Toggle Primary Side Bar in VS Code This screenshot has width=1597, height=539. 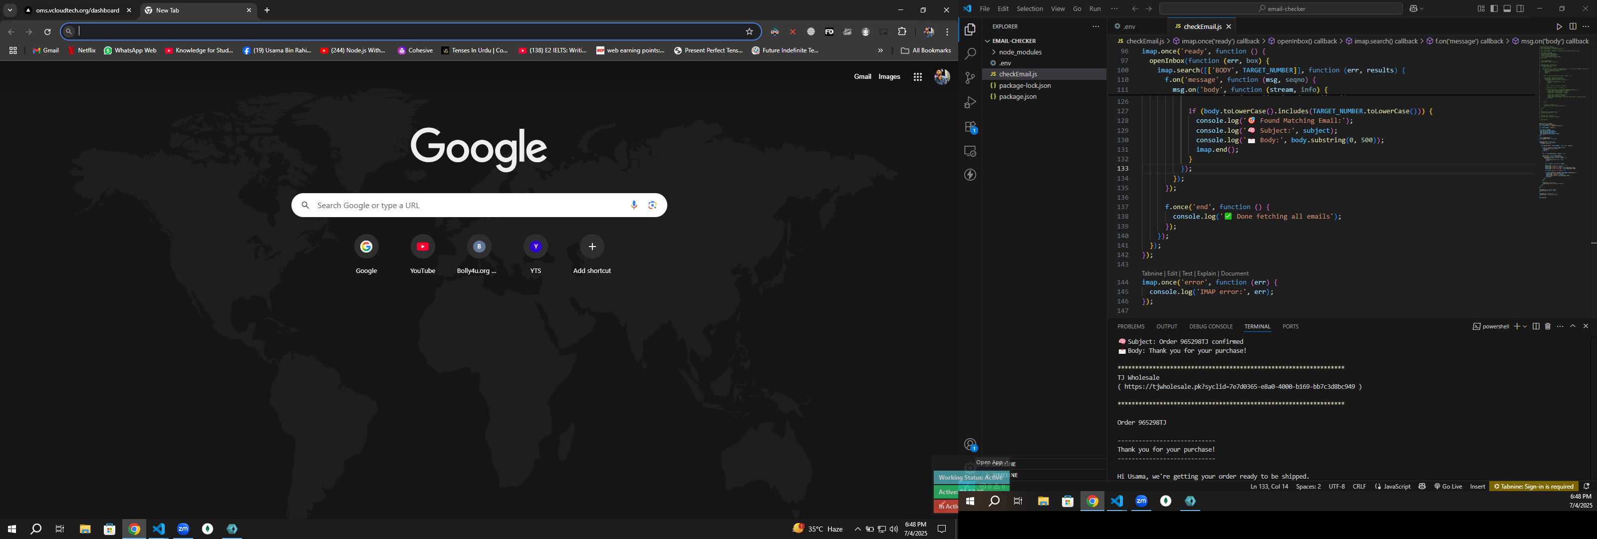(1494, 8)
